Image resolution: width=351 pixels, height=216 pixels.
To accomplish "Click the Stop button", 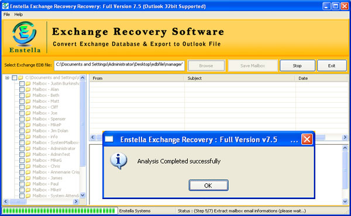I will pos(297,65).
